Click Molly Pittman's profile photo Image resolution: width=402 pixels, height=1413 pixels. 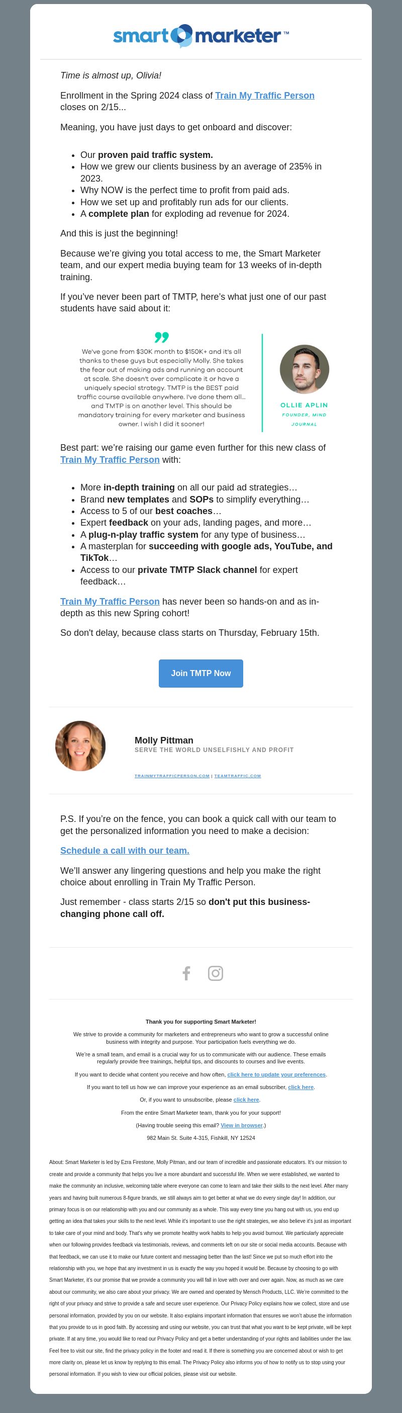80,746
